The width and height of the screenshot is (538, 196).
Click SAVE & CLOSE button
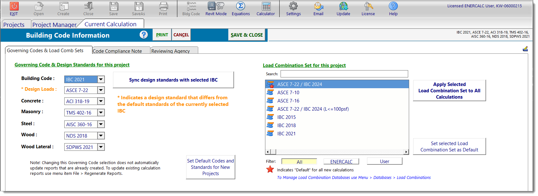pyautogui.click(x=247, y=35)
